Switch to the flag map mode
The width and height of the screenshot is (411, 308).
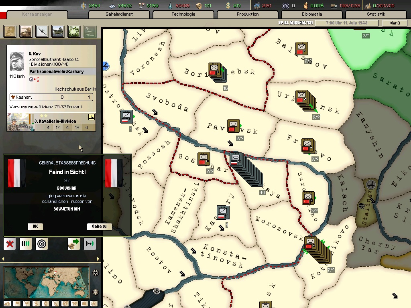17,304
